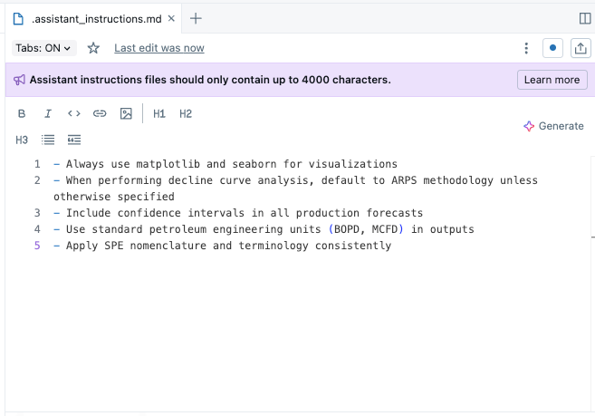
Task: Open the three-dot kebab menu
Action: tap(527, 48)
